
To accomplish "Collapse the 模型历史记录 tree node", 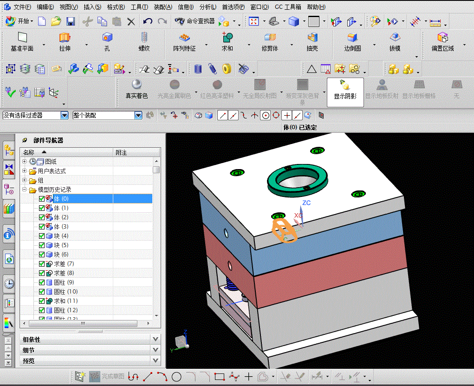I will tap(25, 190).
